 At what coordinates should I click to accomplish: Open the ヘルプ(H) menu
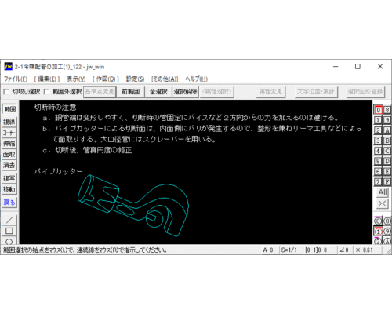pyautogui.click(x=196, y=78)
